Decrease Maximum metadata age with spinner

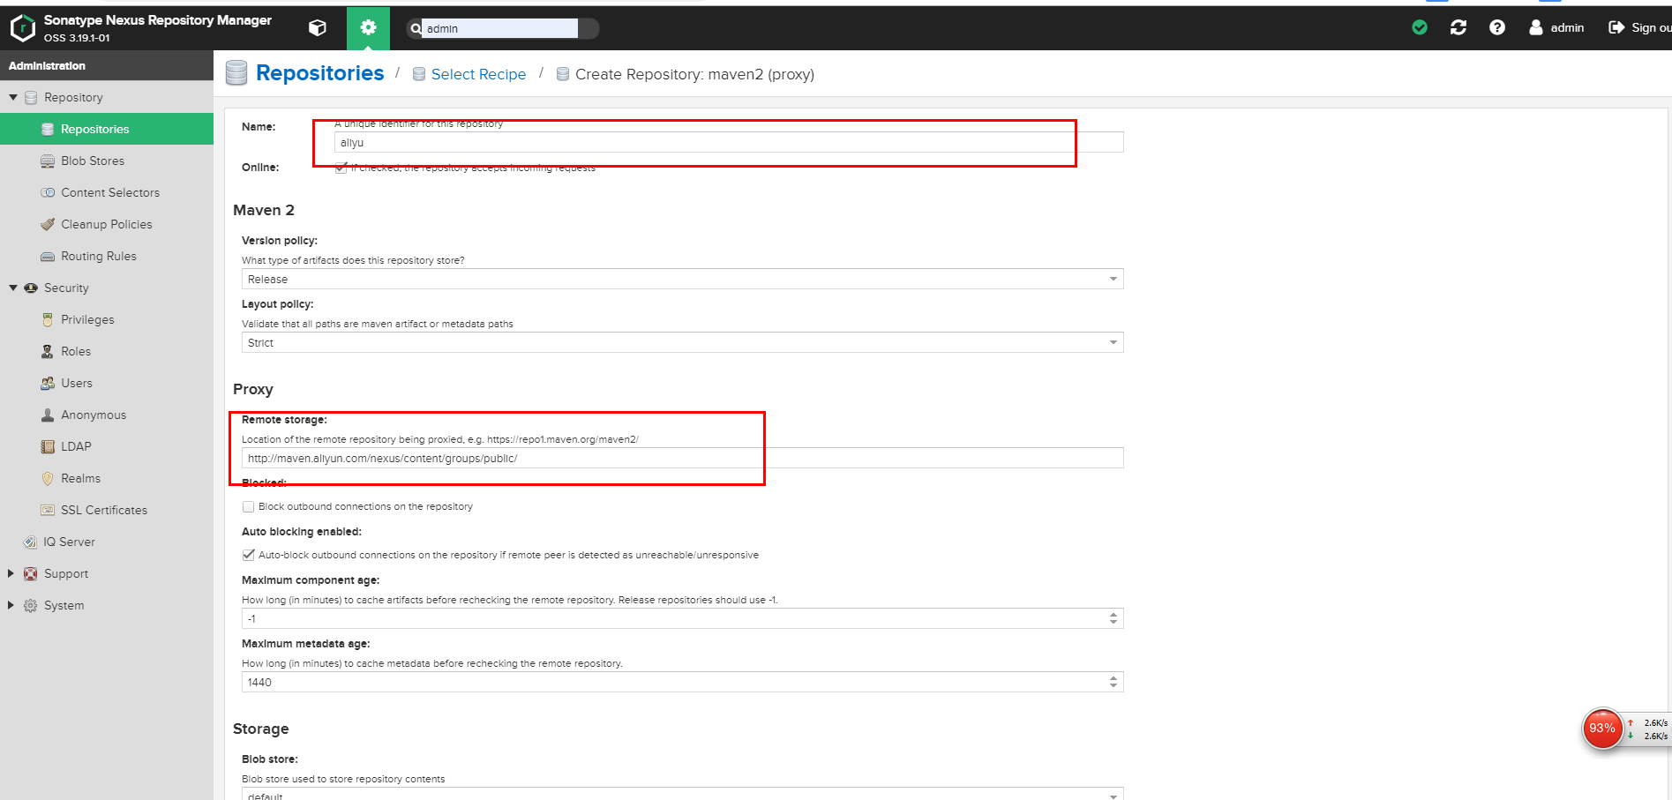pyautogui.click(x=1113, y=686)
